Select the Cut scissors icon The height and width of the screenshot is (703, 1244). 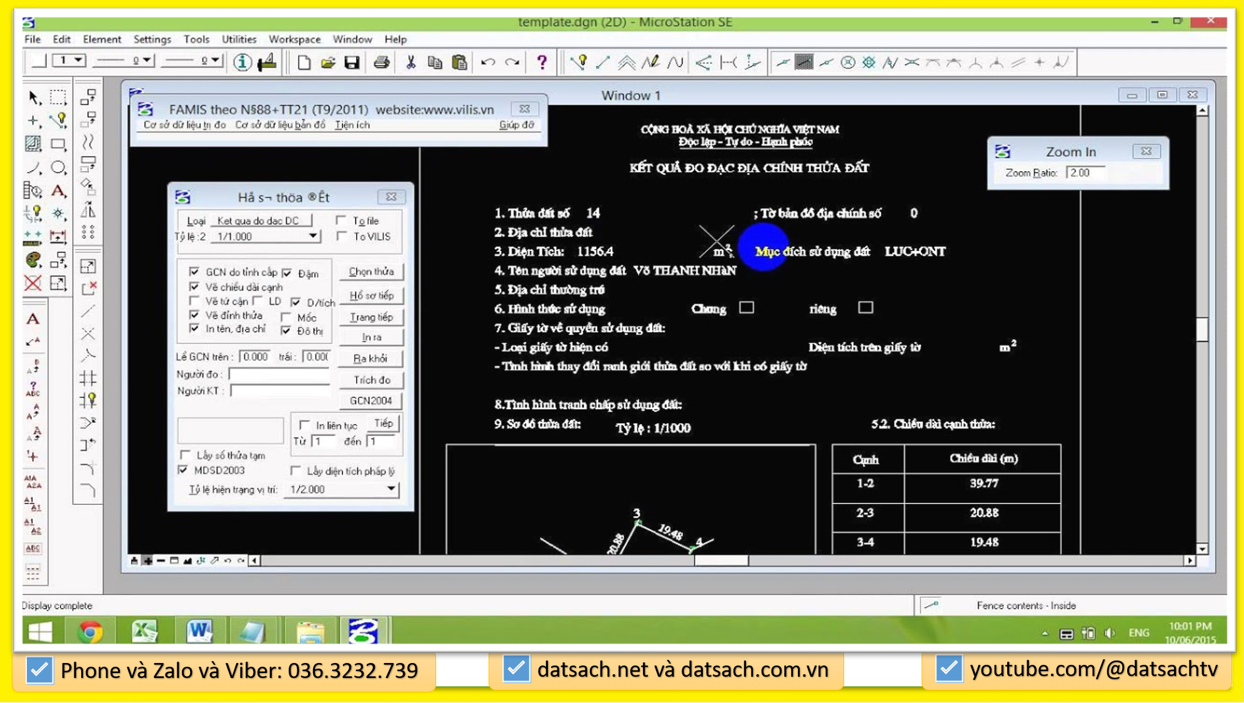coord(411,62)
